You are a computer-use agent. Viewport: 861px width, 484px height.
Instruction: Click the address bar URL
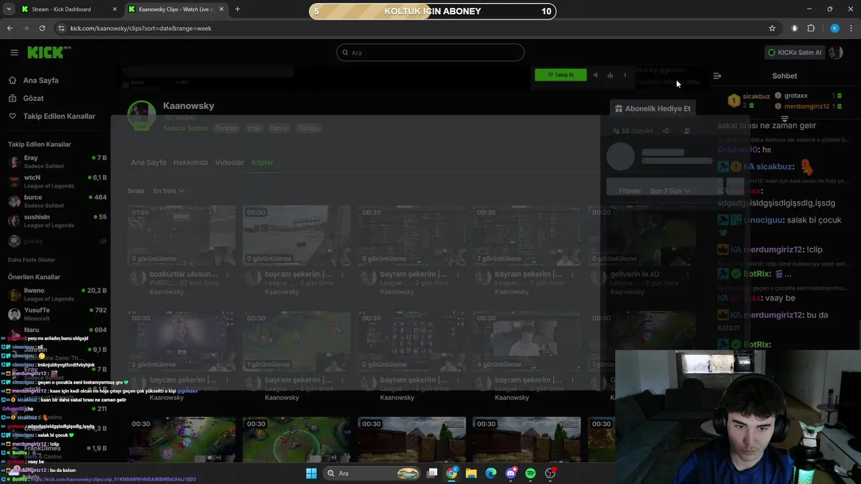pyautogui.click(x=141, y=28)
